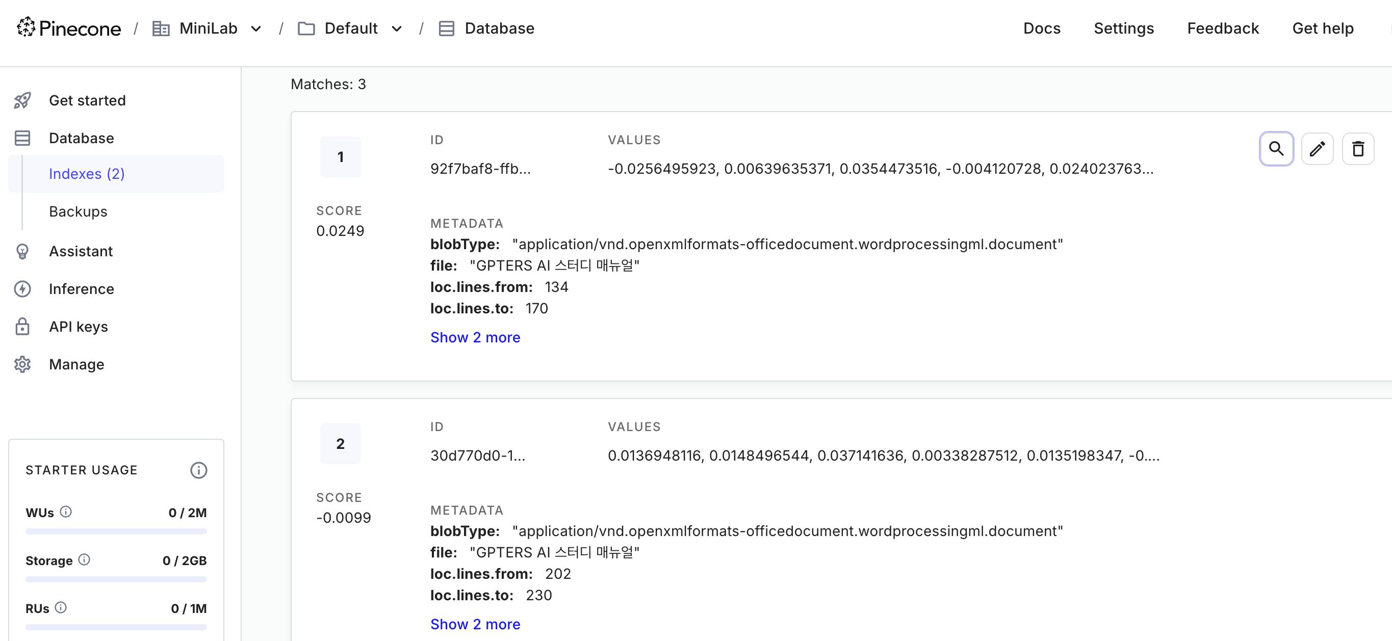Click the Starter Usage info icon
This screenshot has height=641, width=1392.
click(198, 470)
